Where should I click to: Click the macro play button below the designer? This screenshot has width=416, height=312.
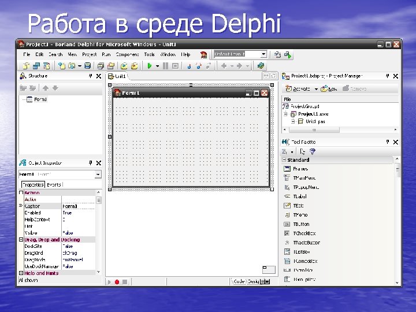click(109, 282)
